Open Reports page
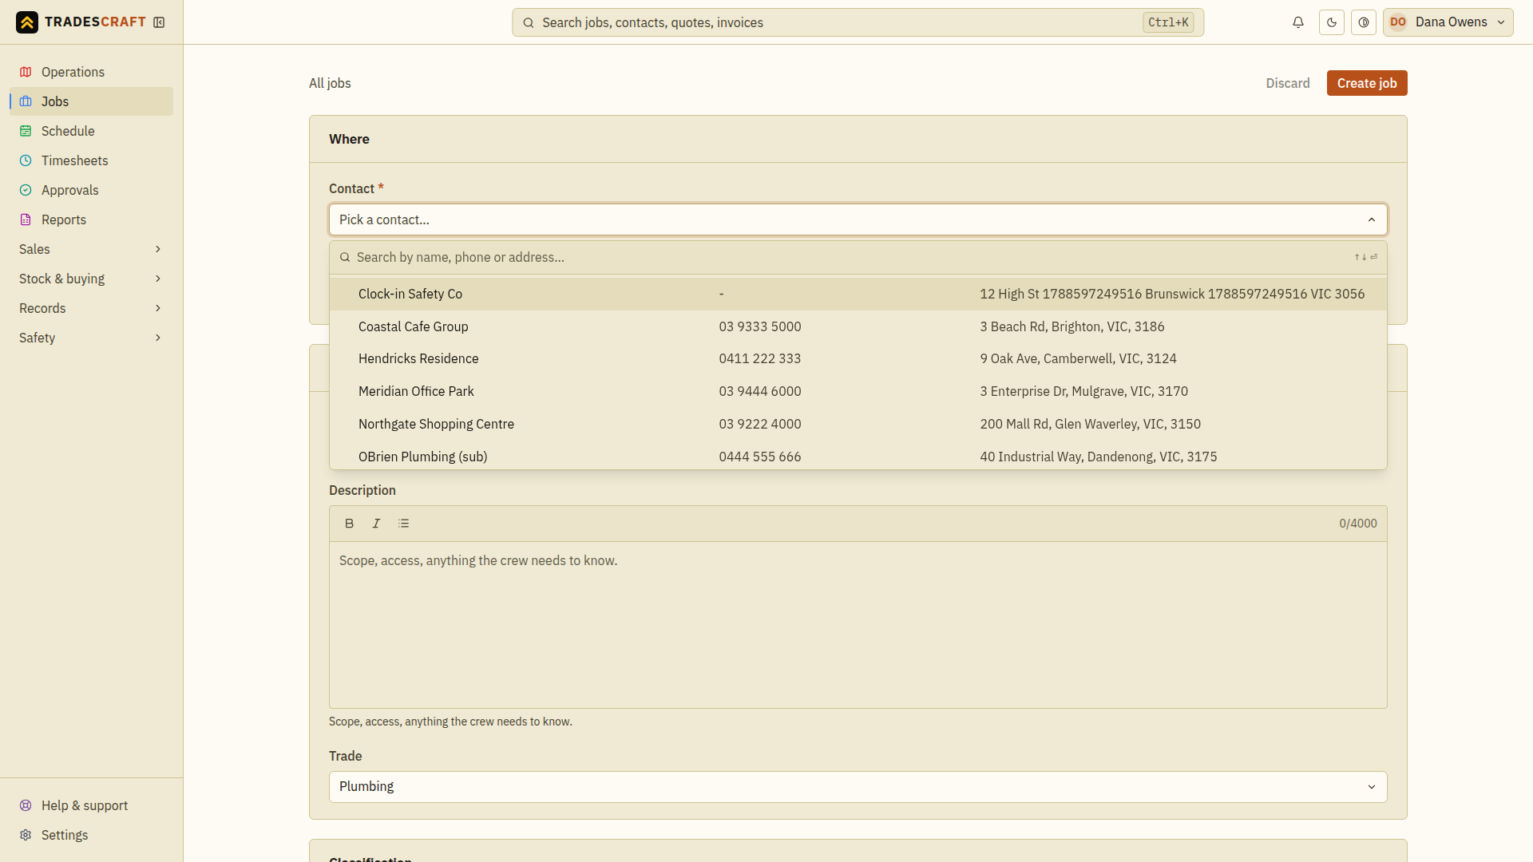This screenshot has width=1533, height=862. 91,219
